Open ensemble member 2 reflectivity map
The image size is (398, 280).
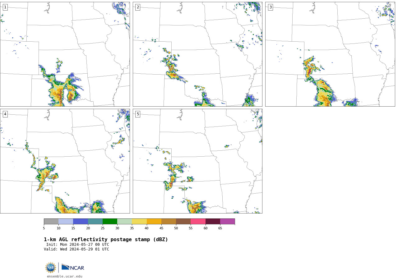[x=197, y=54]
